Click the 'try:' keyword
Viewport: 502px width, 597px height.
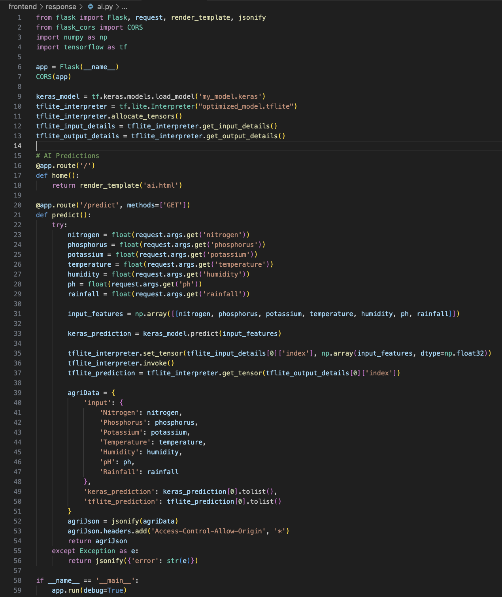(60, 225)
